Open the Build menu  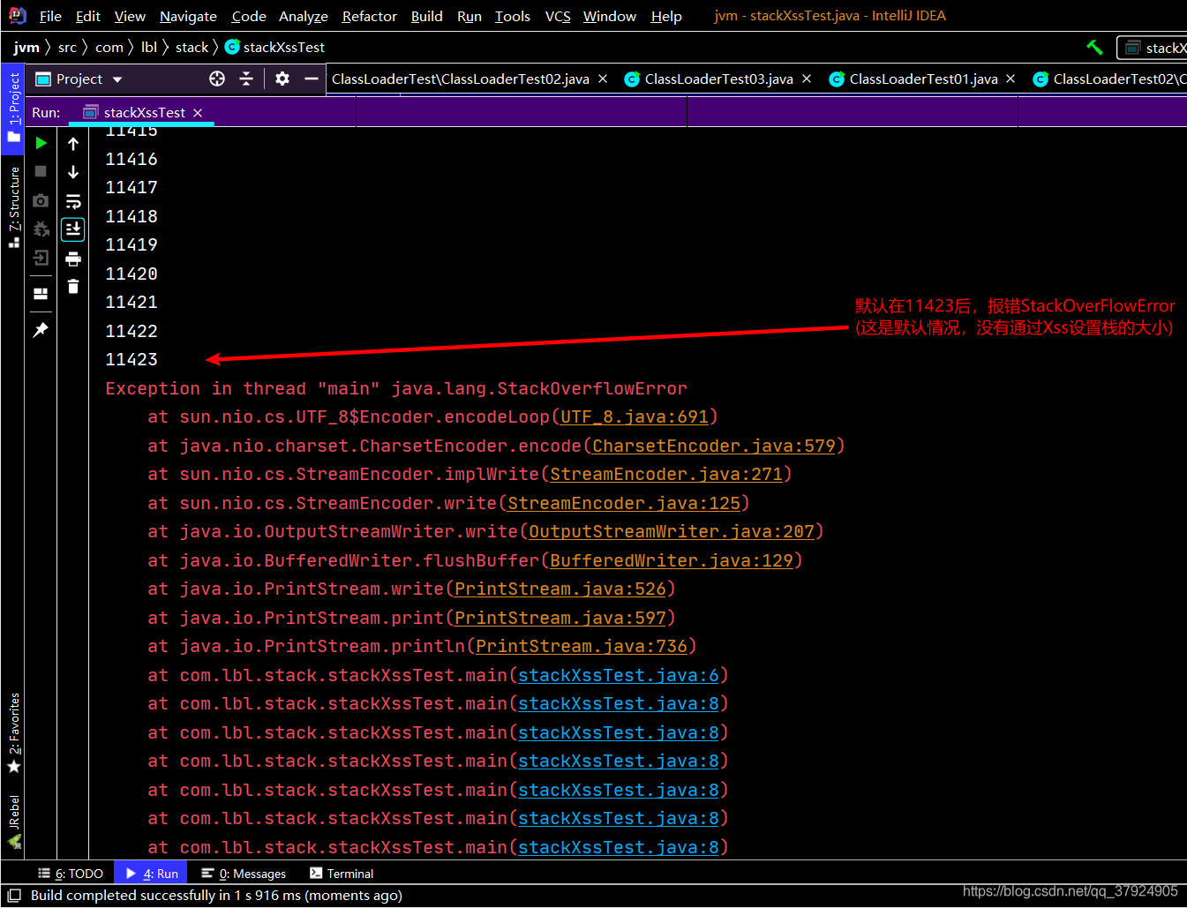point(427,16)
